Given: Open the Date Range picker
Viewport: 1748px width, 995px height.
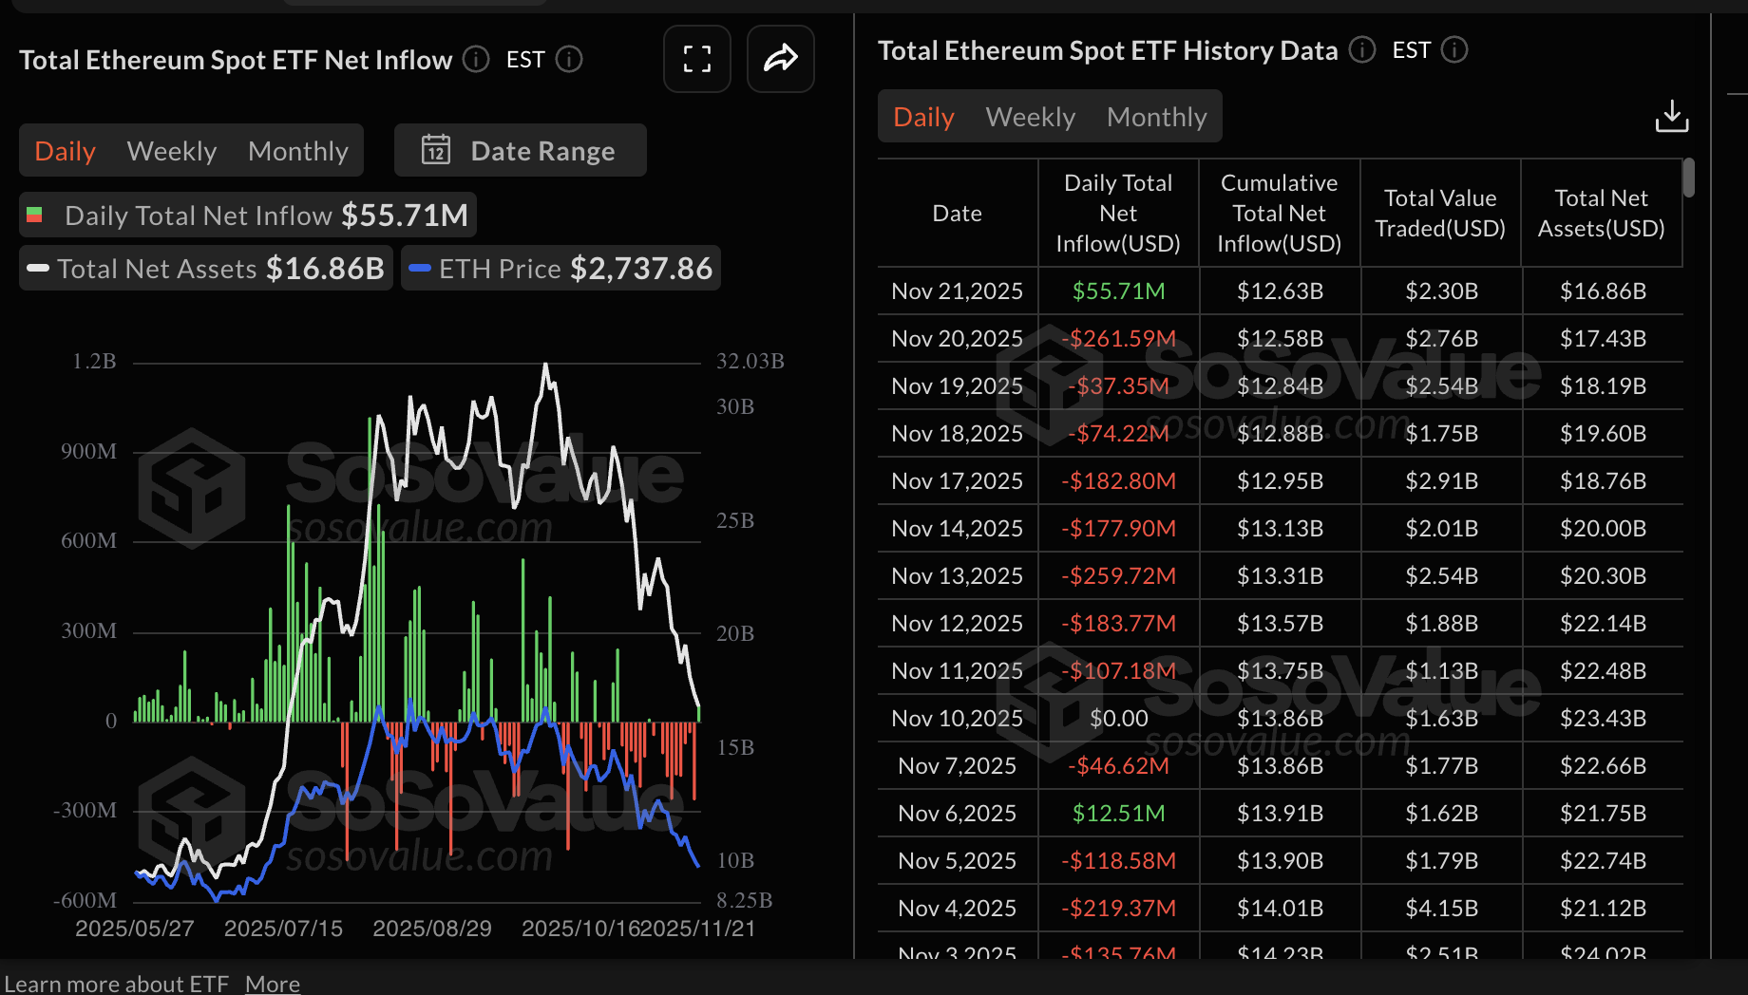Looking at the screenshot, I should coord(520,150).
